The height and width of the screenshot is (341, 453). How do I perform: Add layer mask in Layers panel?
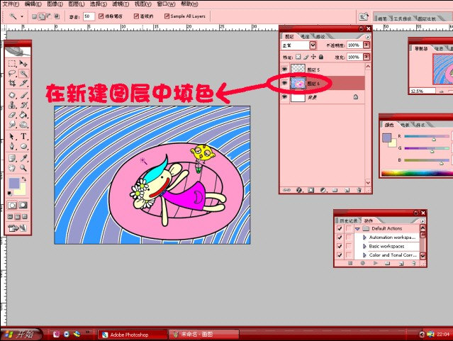click(311, 190)
